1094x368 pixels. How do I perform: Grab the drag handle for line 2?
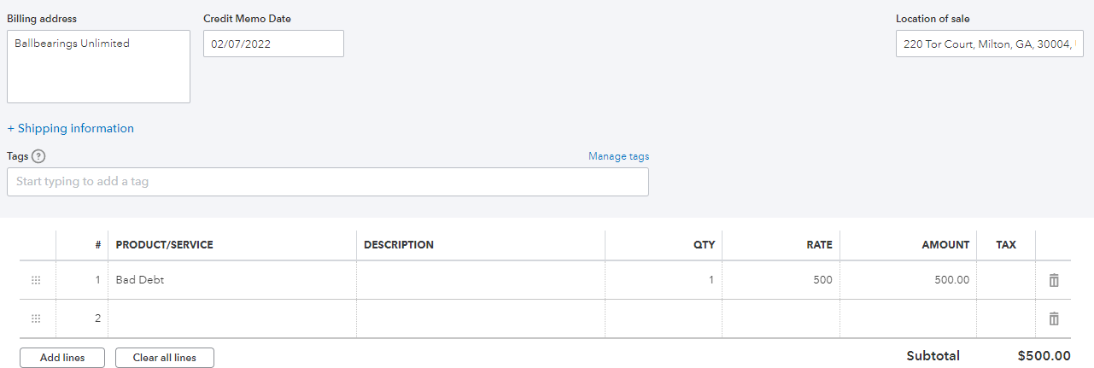pos(36,318)
